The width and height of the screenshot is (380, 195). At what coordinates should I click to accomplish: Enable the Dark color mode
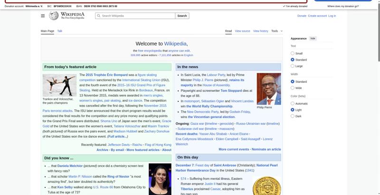293,116
